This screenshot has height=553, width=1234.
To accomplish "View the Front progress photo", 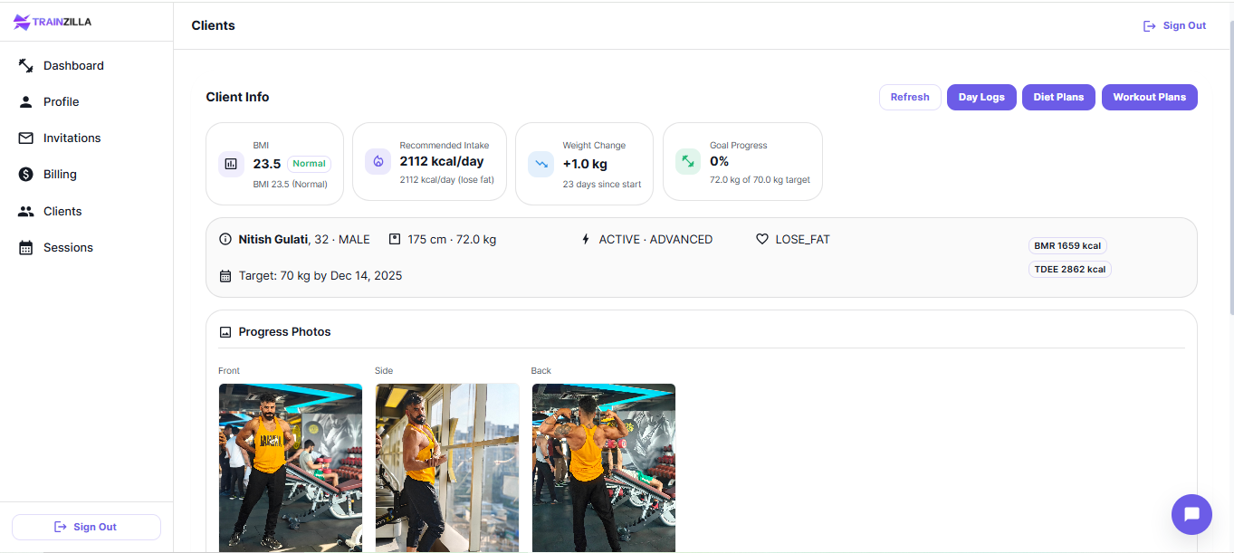I will coord(290,468).
